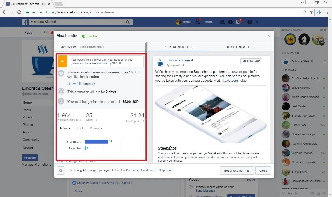Bookmark the page with star icon
This screenshot has height=197, width=332.
(x=311, y=12)
